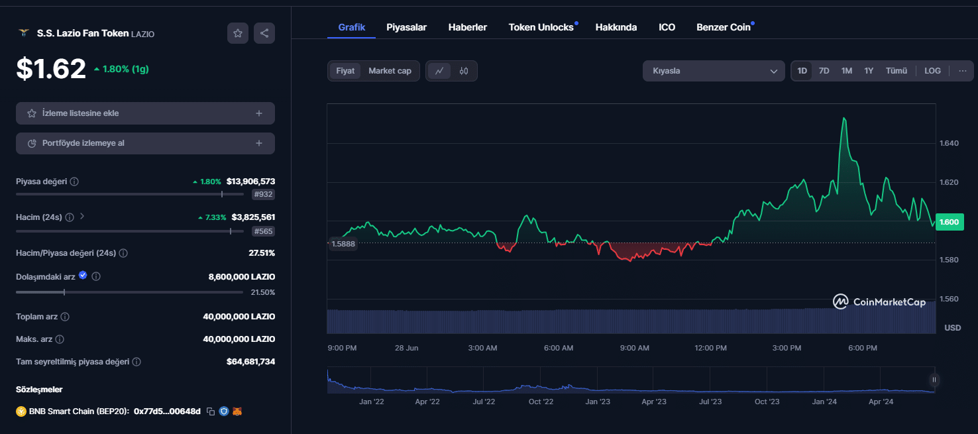Image resolution: width=978 pixels, height=434 pixels.
Task: Click Portföyde izlemeye al button
Action: click(145, 143)
